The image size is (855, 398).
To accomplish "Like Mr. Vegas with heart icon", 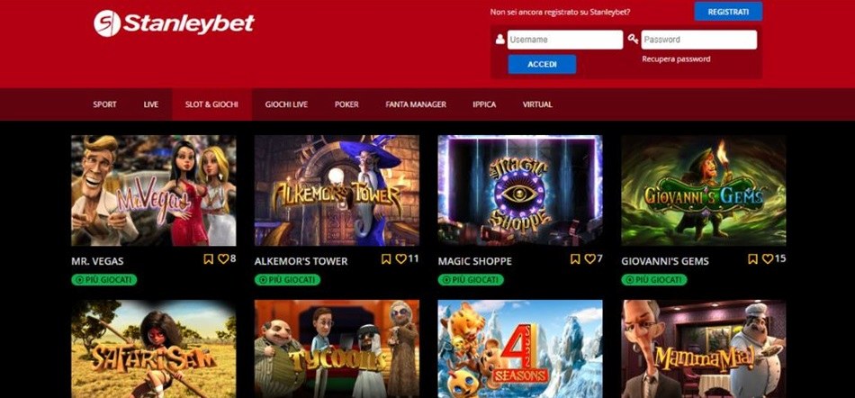I will pos(223,259).
